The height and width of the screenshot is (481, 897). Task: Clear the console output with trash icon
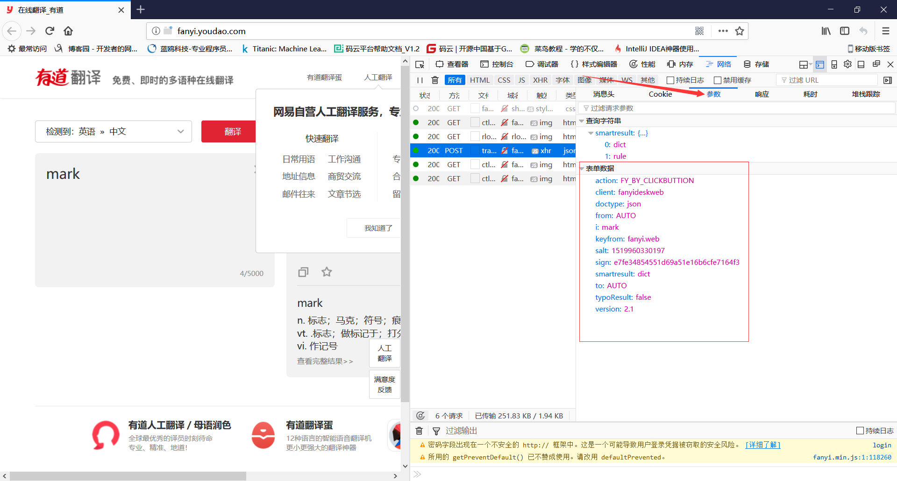pyautogui.click(x=419, y=431)
